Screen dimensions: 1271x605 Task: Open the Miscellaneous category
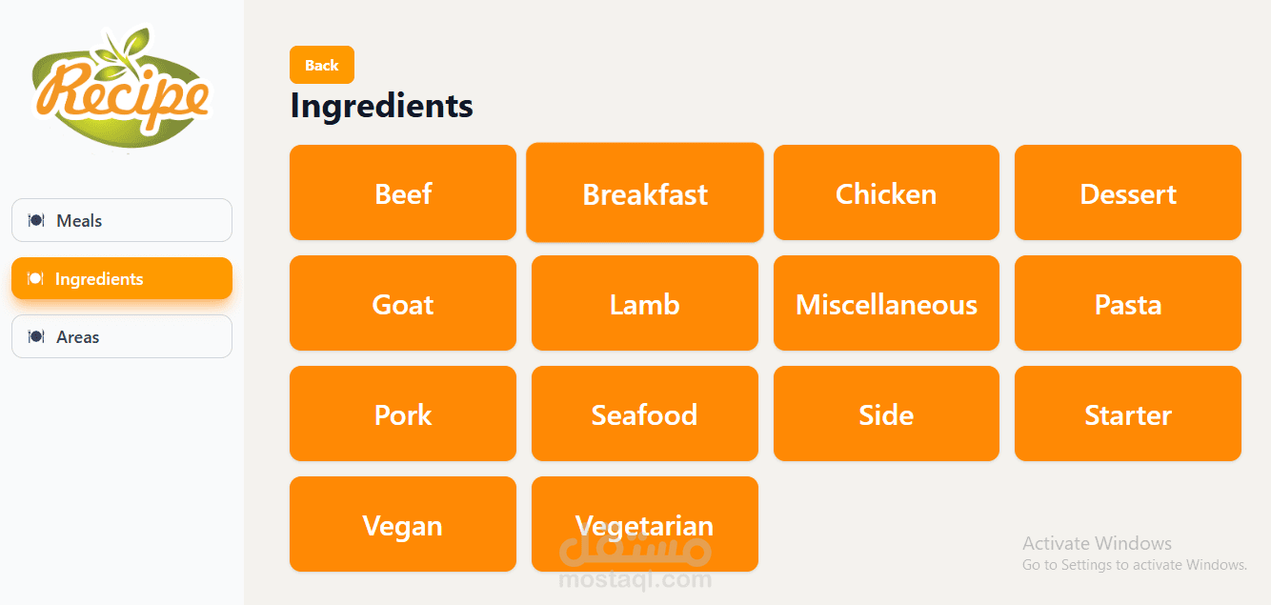(x=886, y=303)
